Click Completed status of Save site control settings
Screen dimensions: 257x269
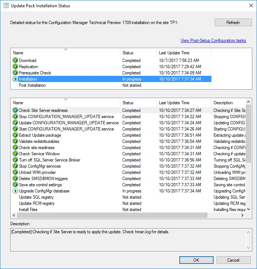[131, 185]
